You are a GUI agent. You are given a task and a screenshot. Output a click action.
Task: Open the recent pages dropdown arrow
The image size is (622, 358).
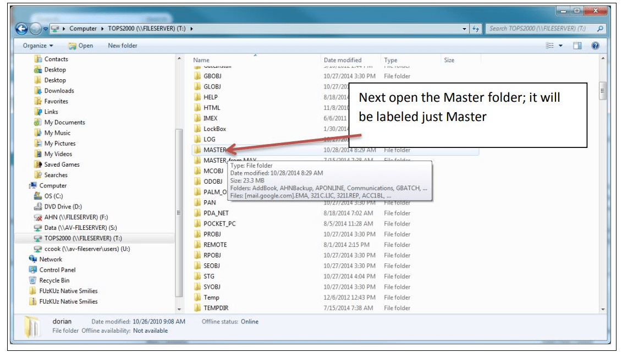coord(46,29)
